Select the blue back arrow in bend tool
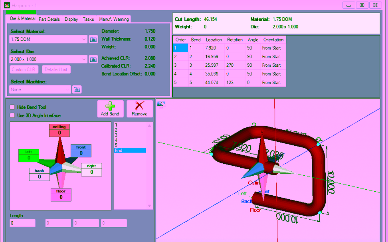388x242 pixels. tap(55, 169)
